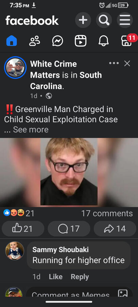Tap the create post plus icon
138x307 pixels.
coord(83,20)
